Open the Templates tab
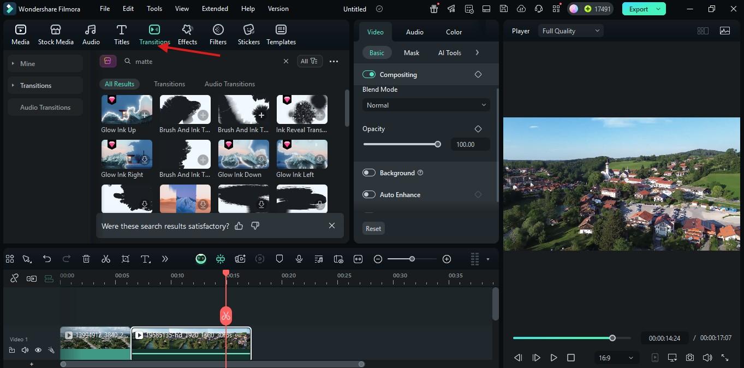This screenshot has width=744, height=368. point(281,34)
